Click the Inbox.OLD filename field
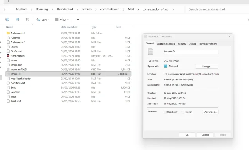249x150 pixels. point(191,52)
